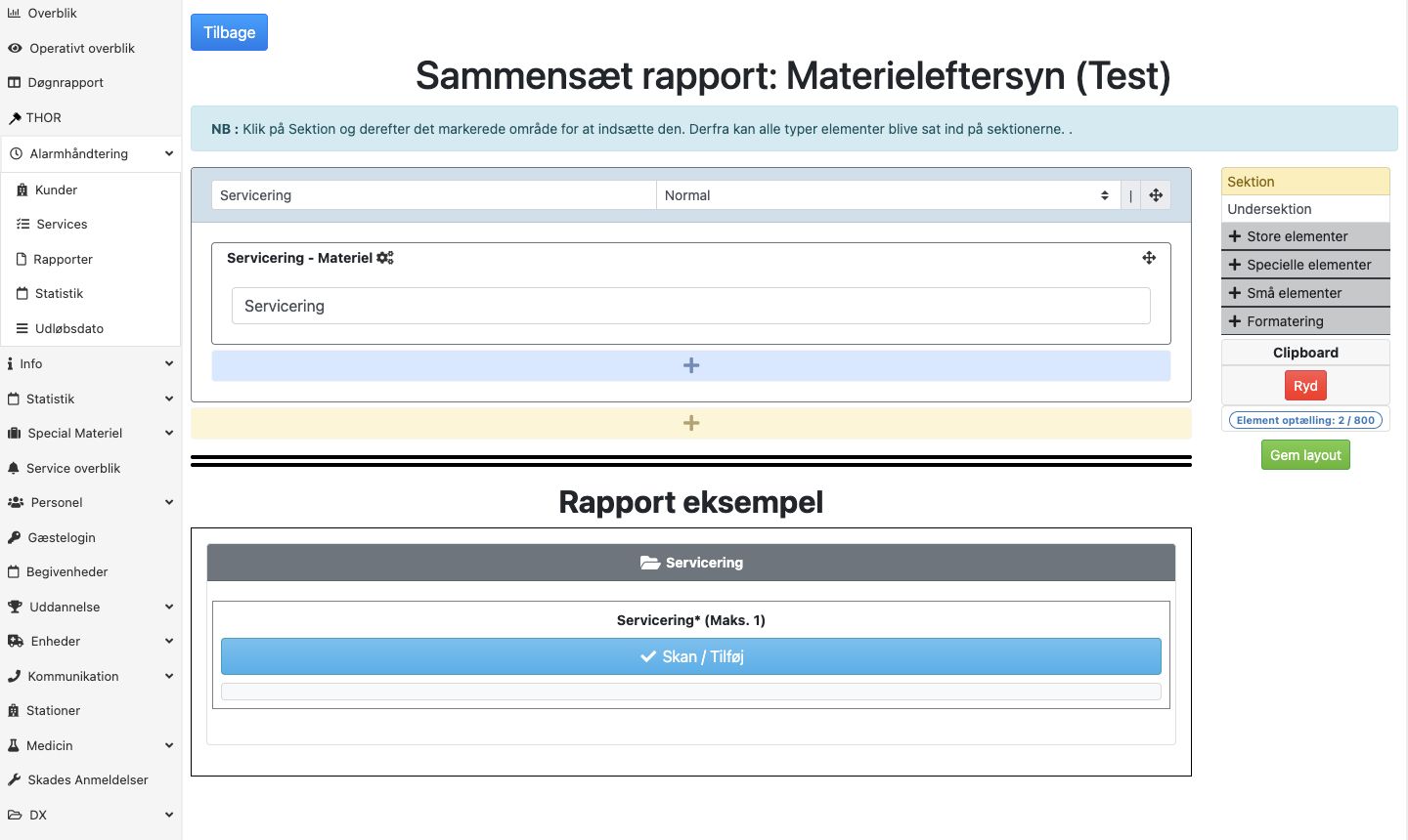Click the Døgnrapport table icon
The height and width of the screenshot is (840, 1408).
click(14, 83)
